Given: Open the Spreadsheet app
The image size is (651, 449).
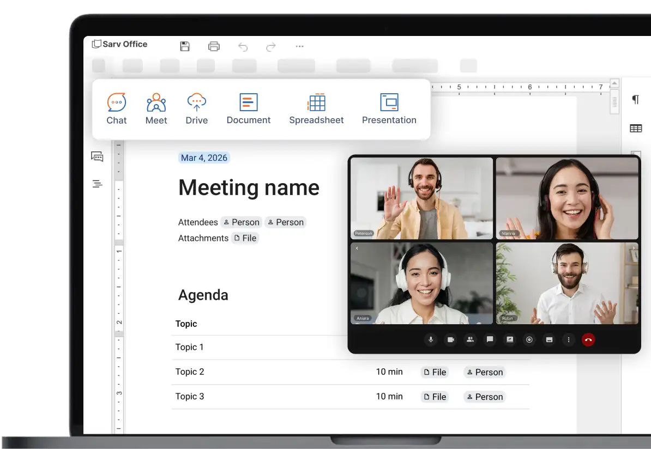Looking at the screenshot, I should [x=316, y=109].
